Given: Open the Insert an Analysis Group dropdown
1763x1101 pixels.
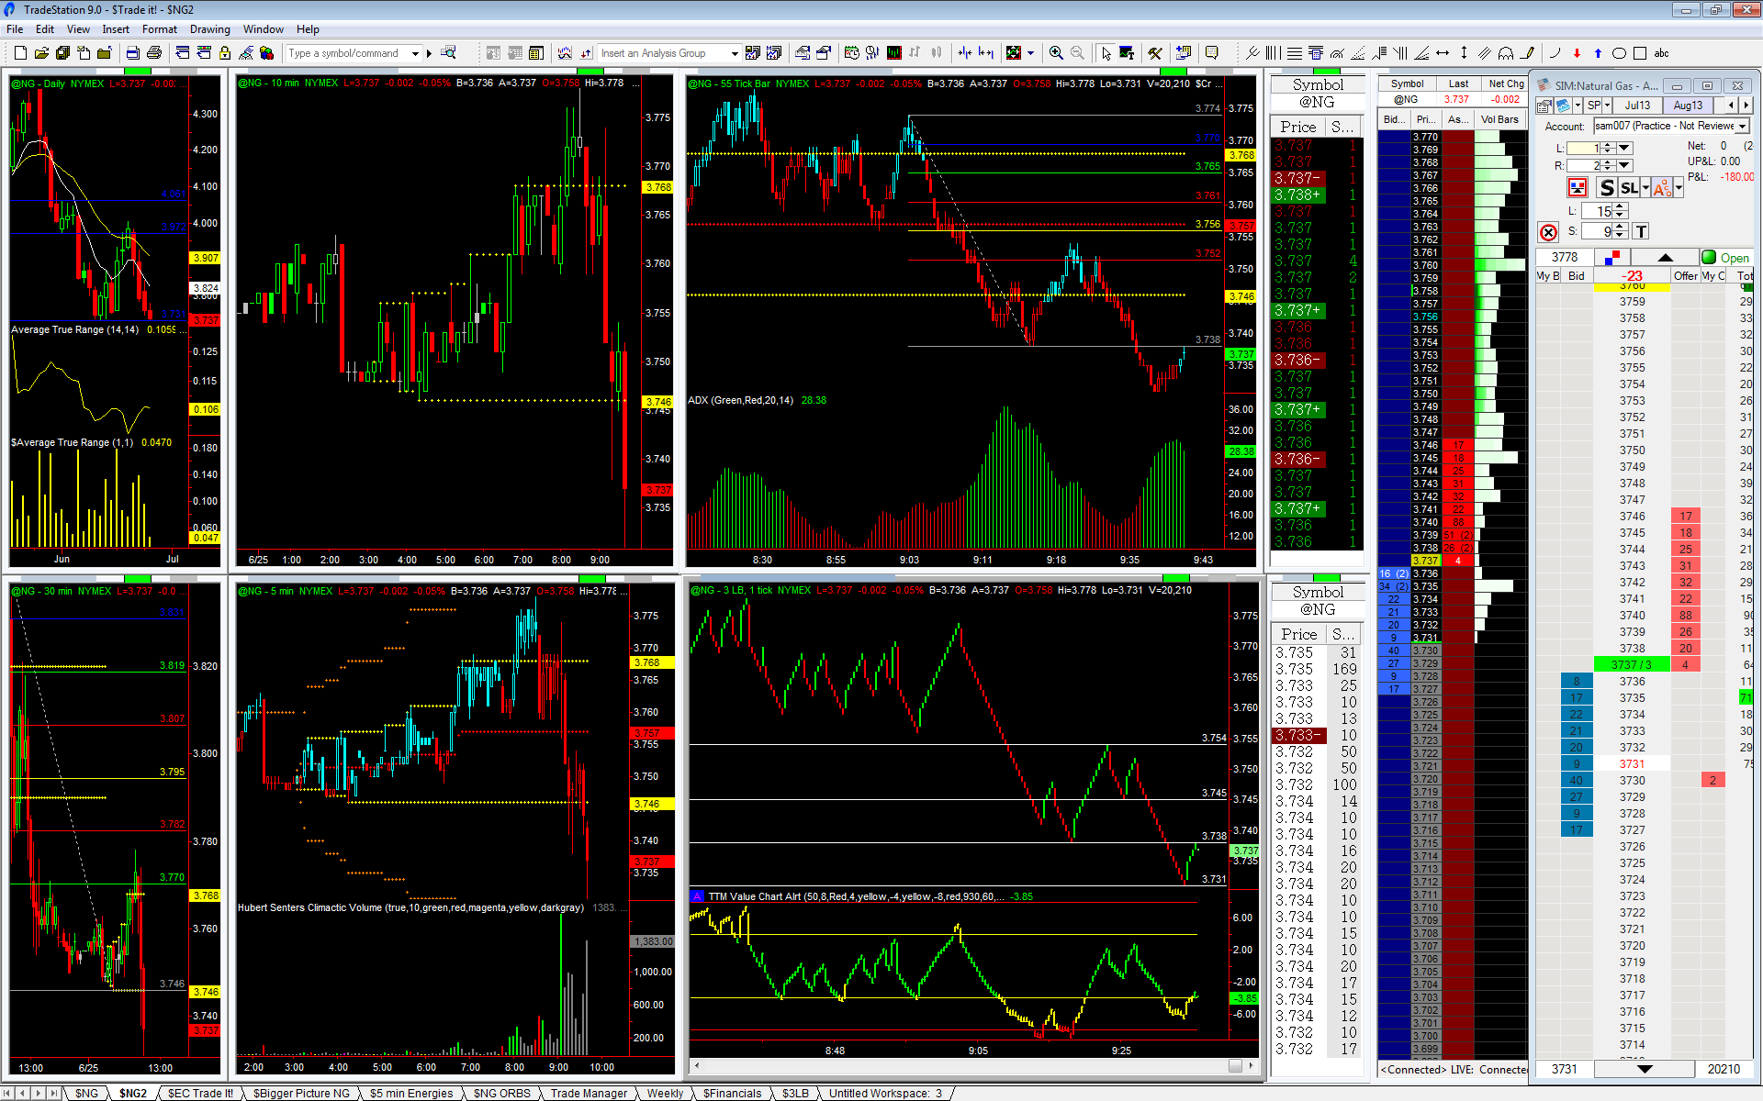Looking at the screenshot, I should tap(735, 53).
